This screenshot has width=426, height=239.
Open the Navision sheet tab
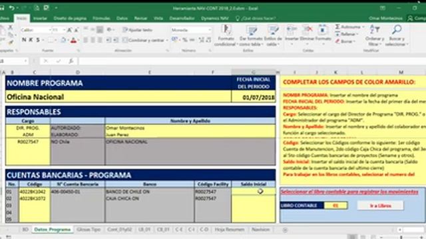coord(260,230)
